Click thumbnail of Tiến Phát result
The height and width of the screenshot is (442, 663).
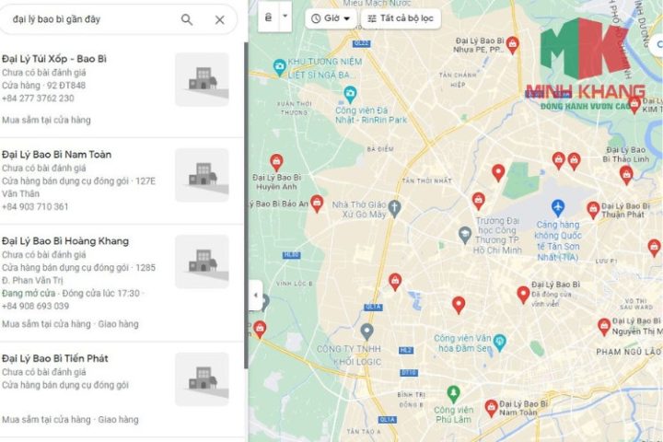(x=202, y=379)
